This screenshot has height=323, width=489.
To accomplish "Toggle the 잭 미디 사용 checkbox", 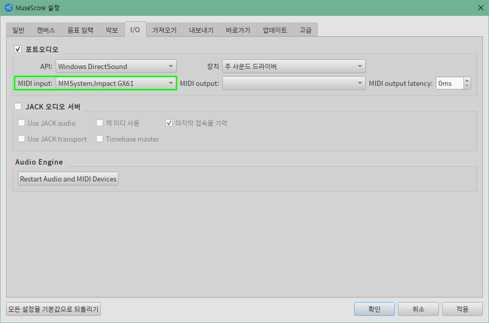I will [x=100, y=123].
